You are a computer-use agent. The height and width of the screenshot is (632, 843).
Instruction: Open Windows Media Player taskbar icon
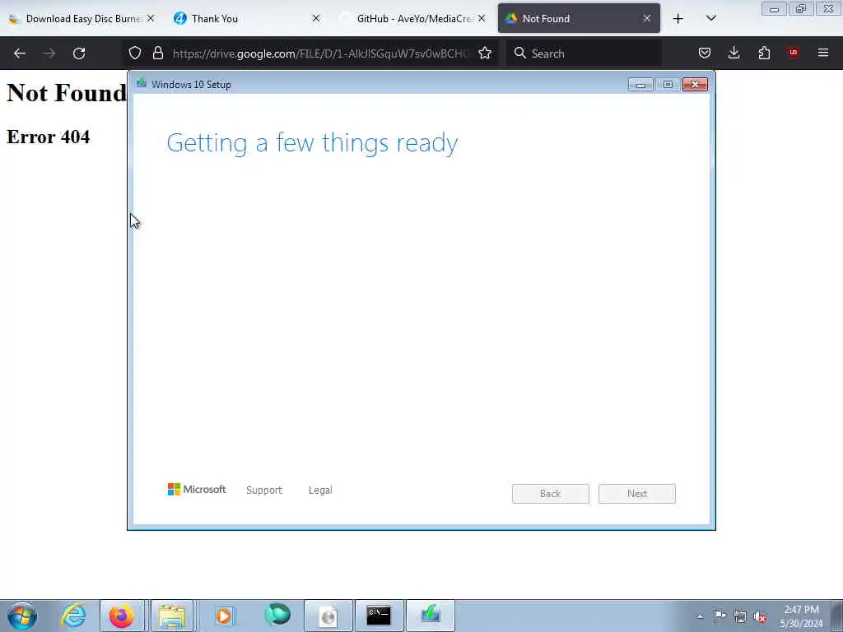coord(224,616)
